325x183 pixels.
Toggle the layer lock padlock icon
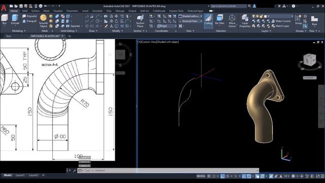261,16
